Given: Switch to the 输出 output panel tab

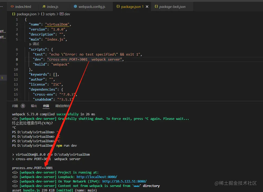Looking at the screenshot, I should (34, 106).
